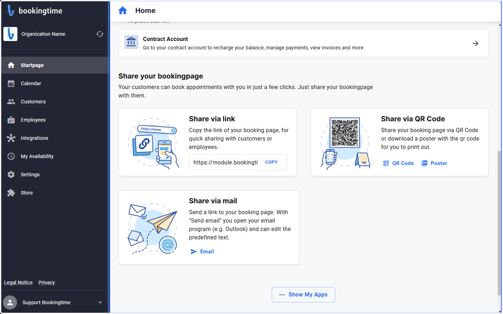The width and height of the screenshot is (503, 314).
Task: Open Customers section
Action: (54, 102)
